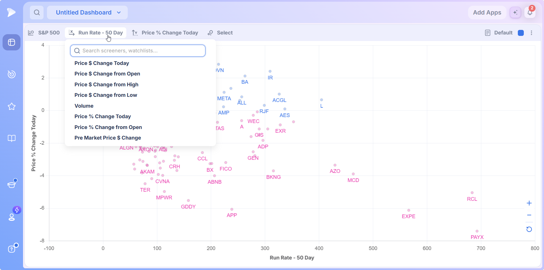The image size is (544, 270).
Task: Click the APP data point label
Action: click(232, 215)
